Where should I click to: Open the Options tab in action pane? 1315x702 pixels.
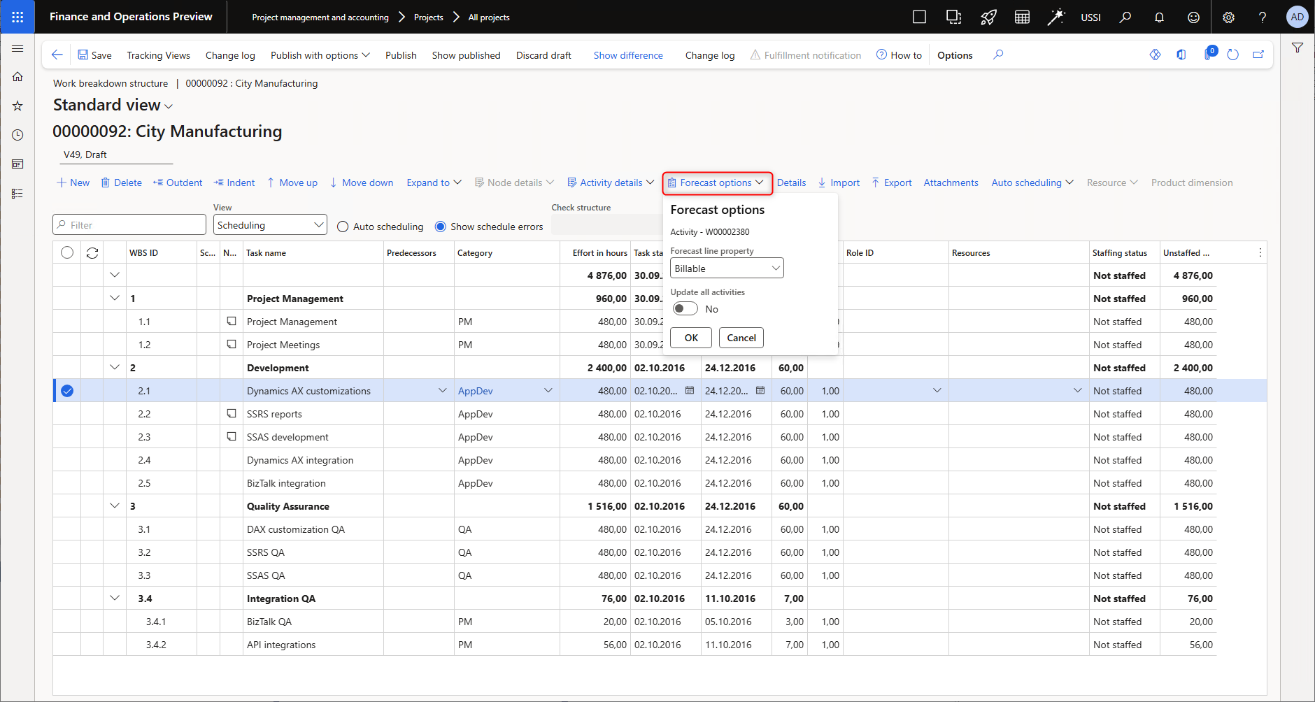pyautogui.click(x=955, y=55)
